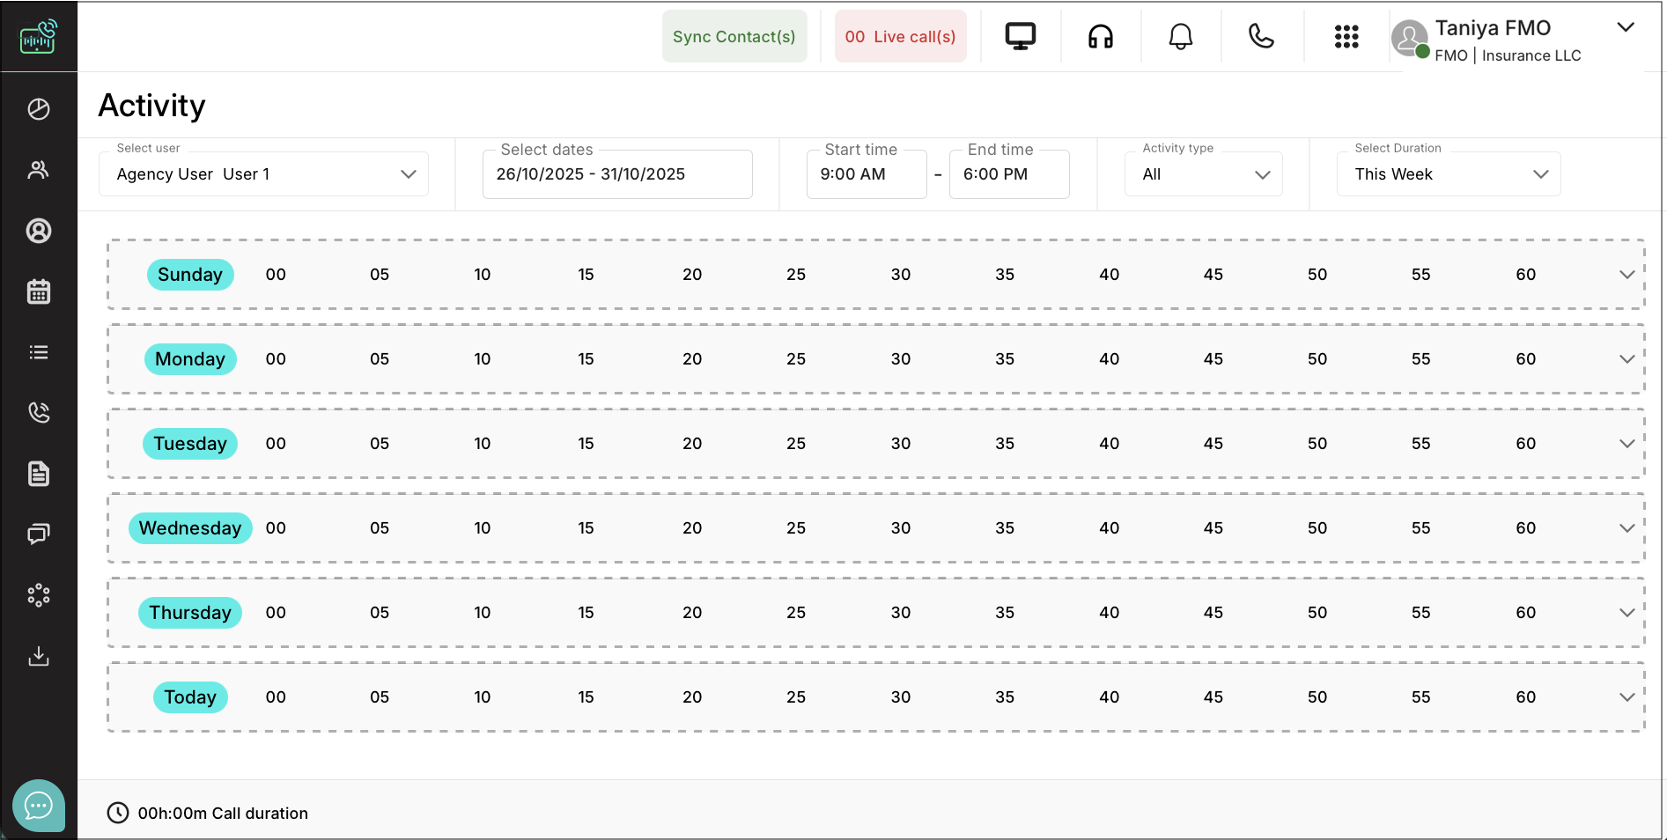
Task: Open the document icon in sidebar
Action: 39,474
